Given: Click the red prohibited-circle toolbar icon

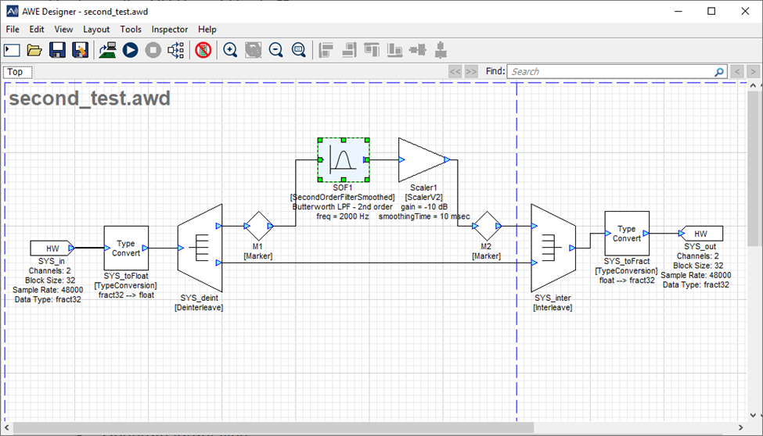Looking at the screenshot, I should click(x=203, y=50).
